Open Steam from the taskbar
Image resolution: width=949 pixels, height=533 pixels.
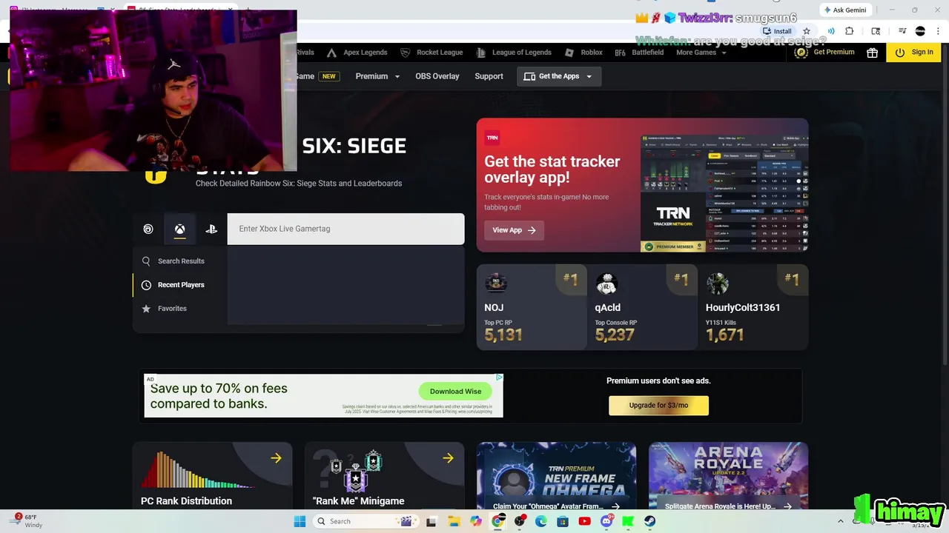pyautogui.click(x=650, y=521)
